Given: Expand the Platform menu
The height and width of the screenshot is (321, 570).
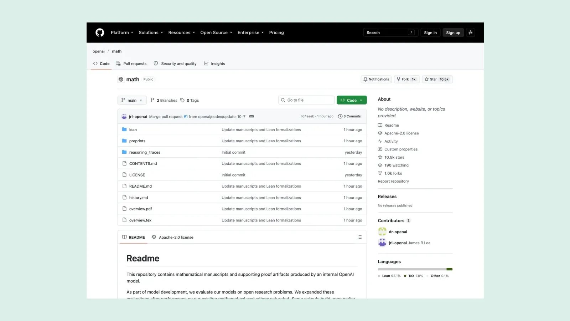Looking at the screenshot, I should 122,32.
